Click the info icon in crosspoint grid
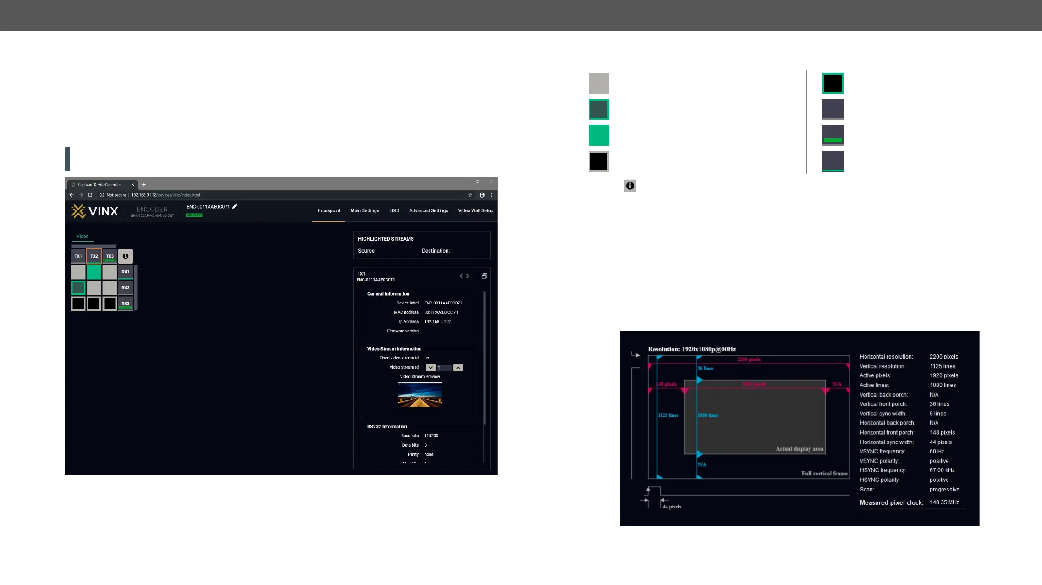The image size is (1042, 585). point(126,256)
